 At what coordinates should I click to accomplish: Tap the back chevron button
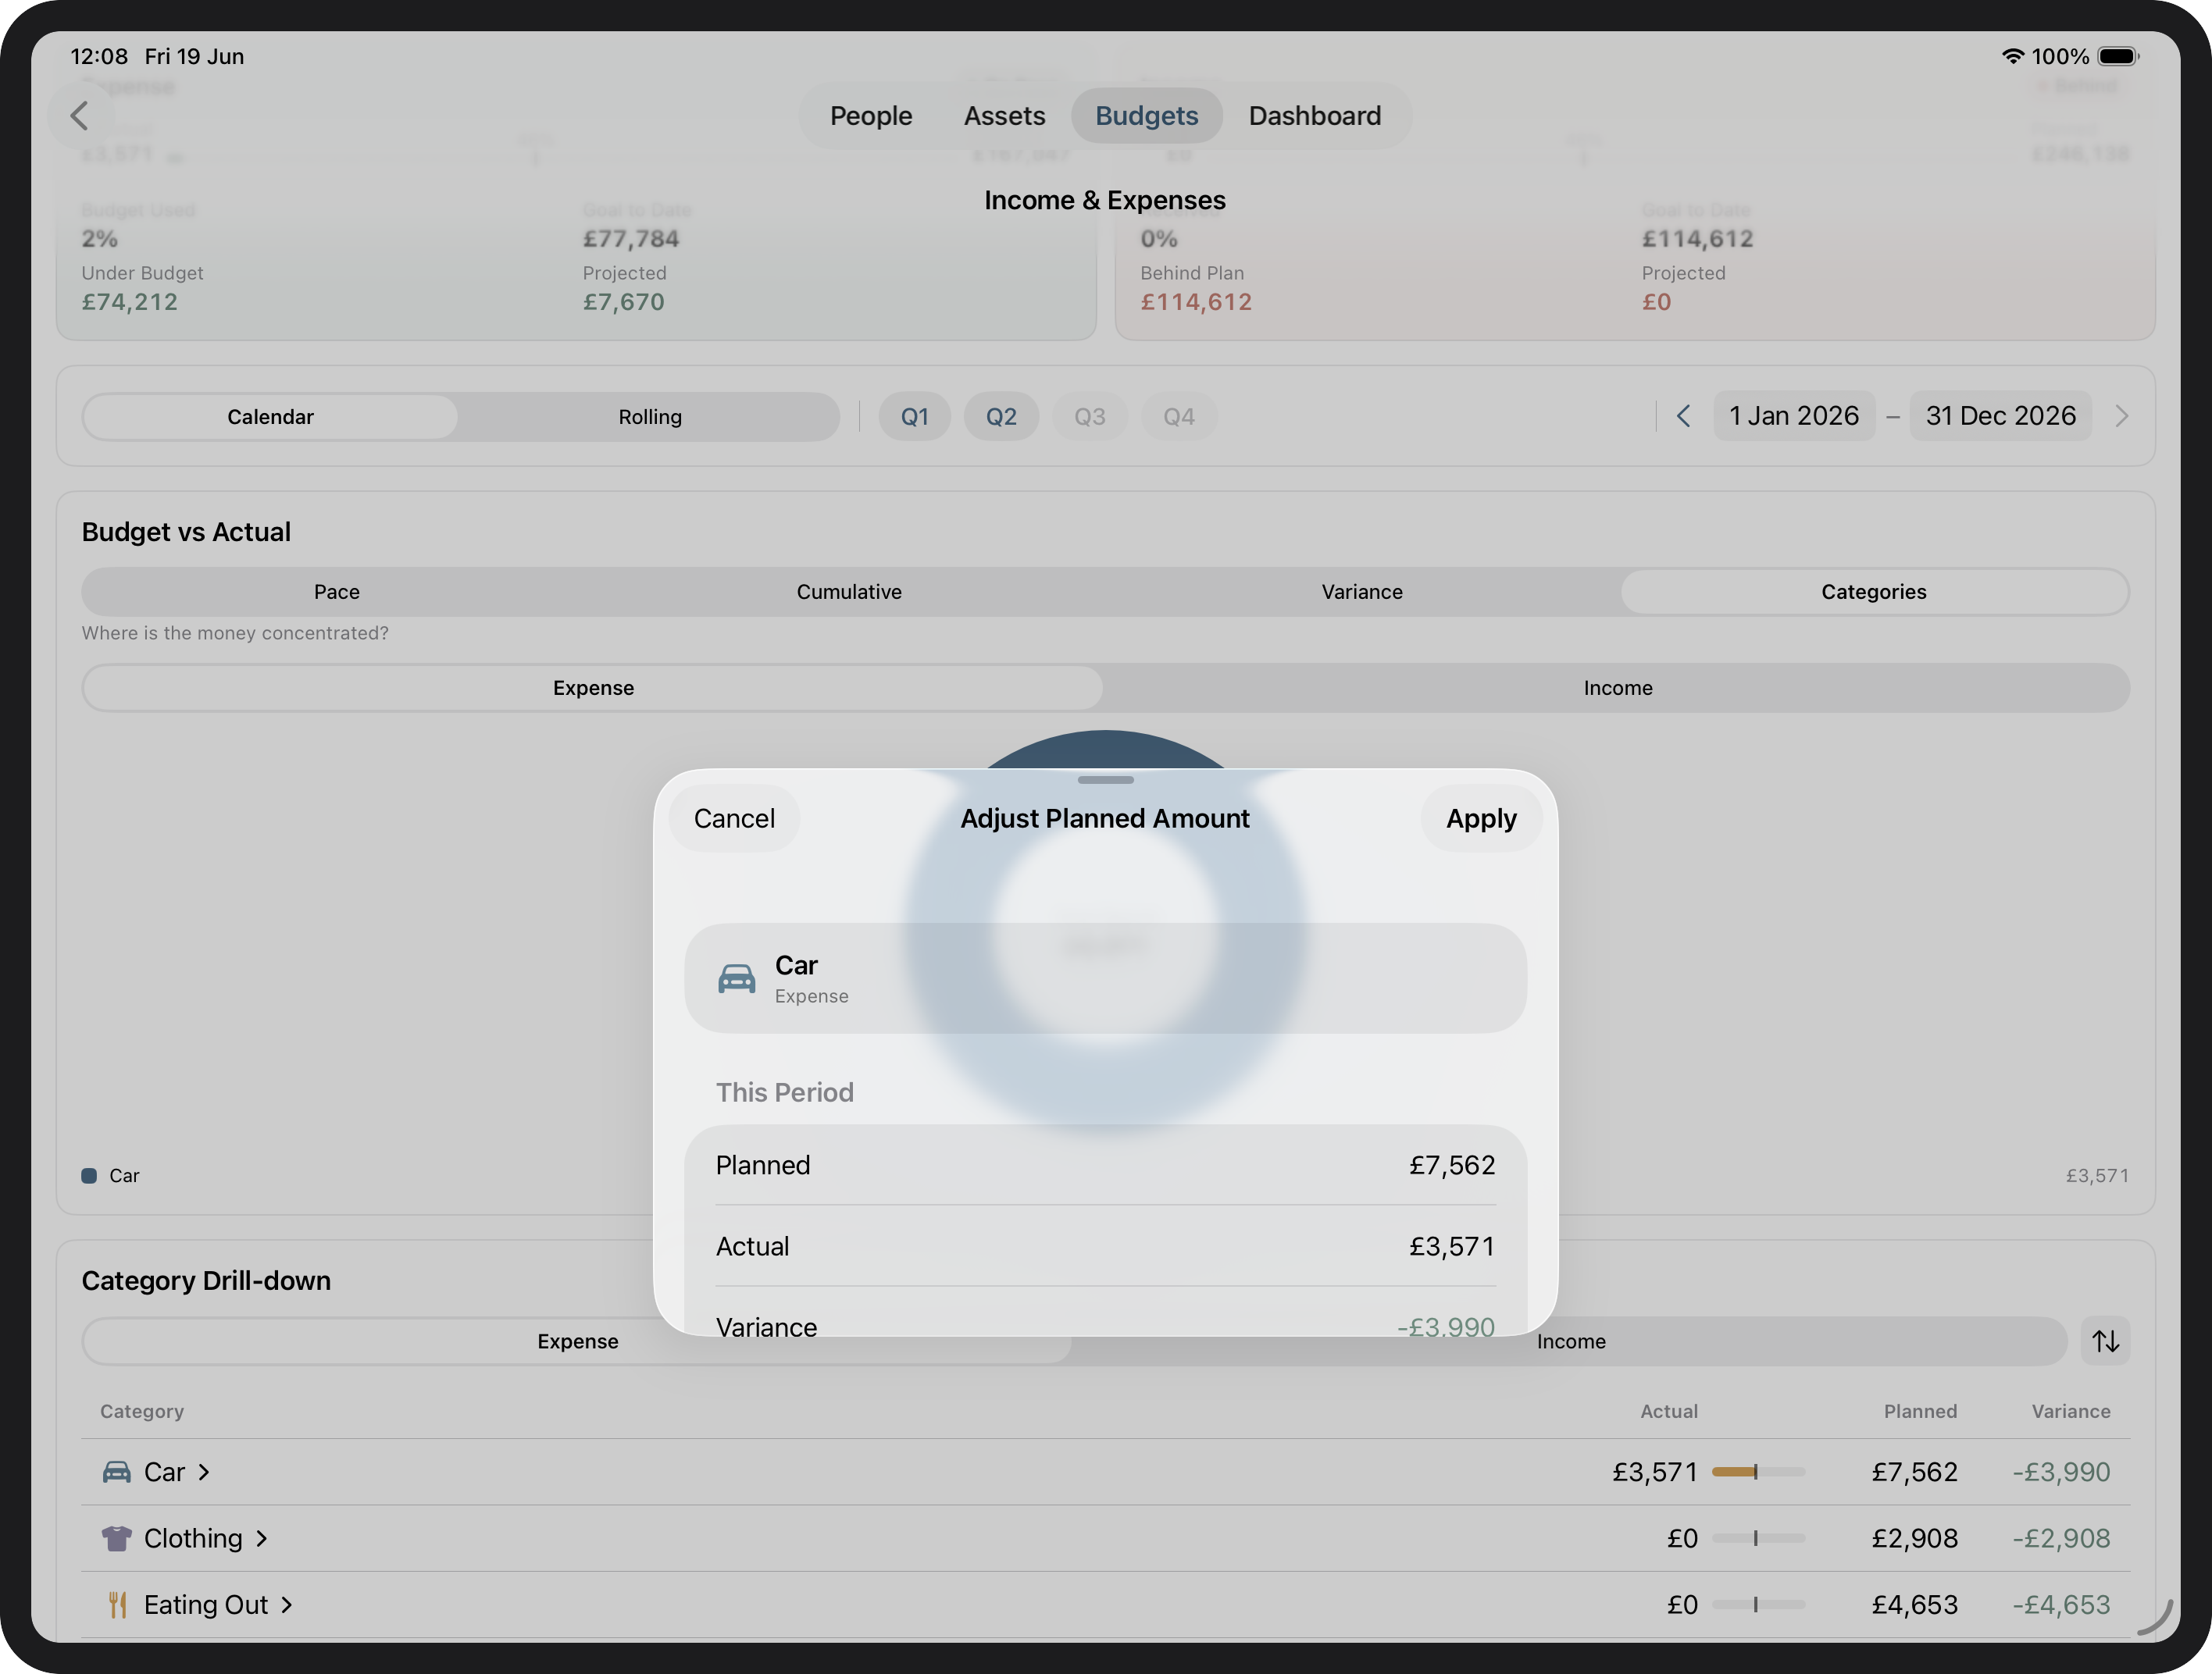(80, 116)
